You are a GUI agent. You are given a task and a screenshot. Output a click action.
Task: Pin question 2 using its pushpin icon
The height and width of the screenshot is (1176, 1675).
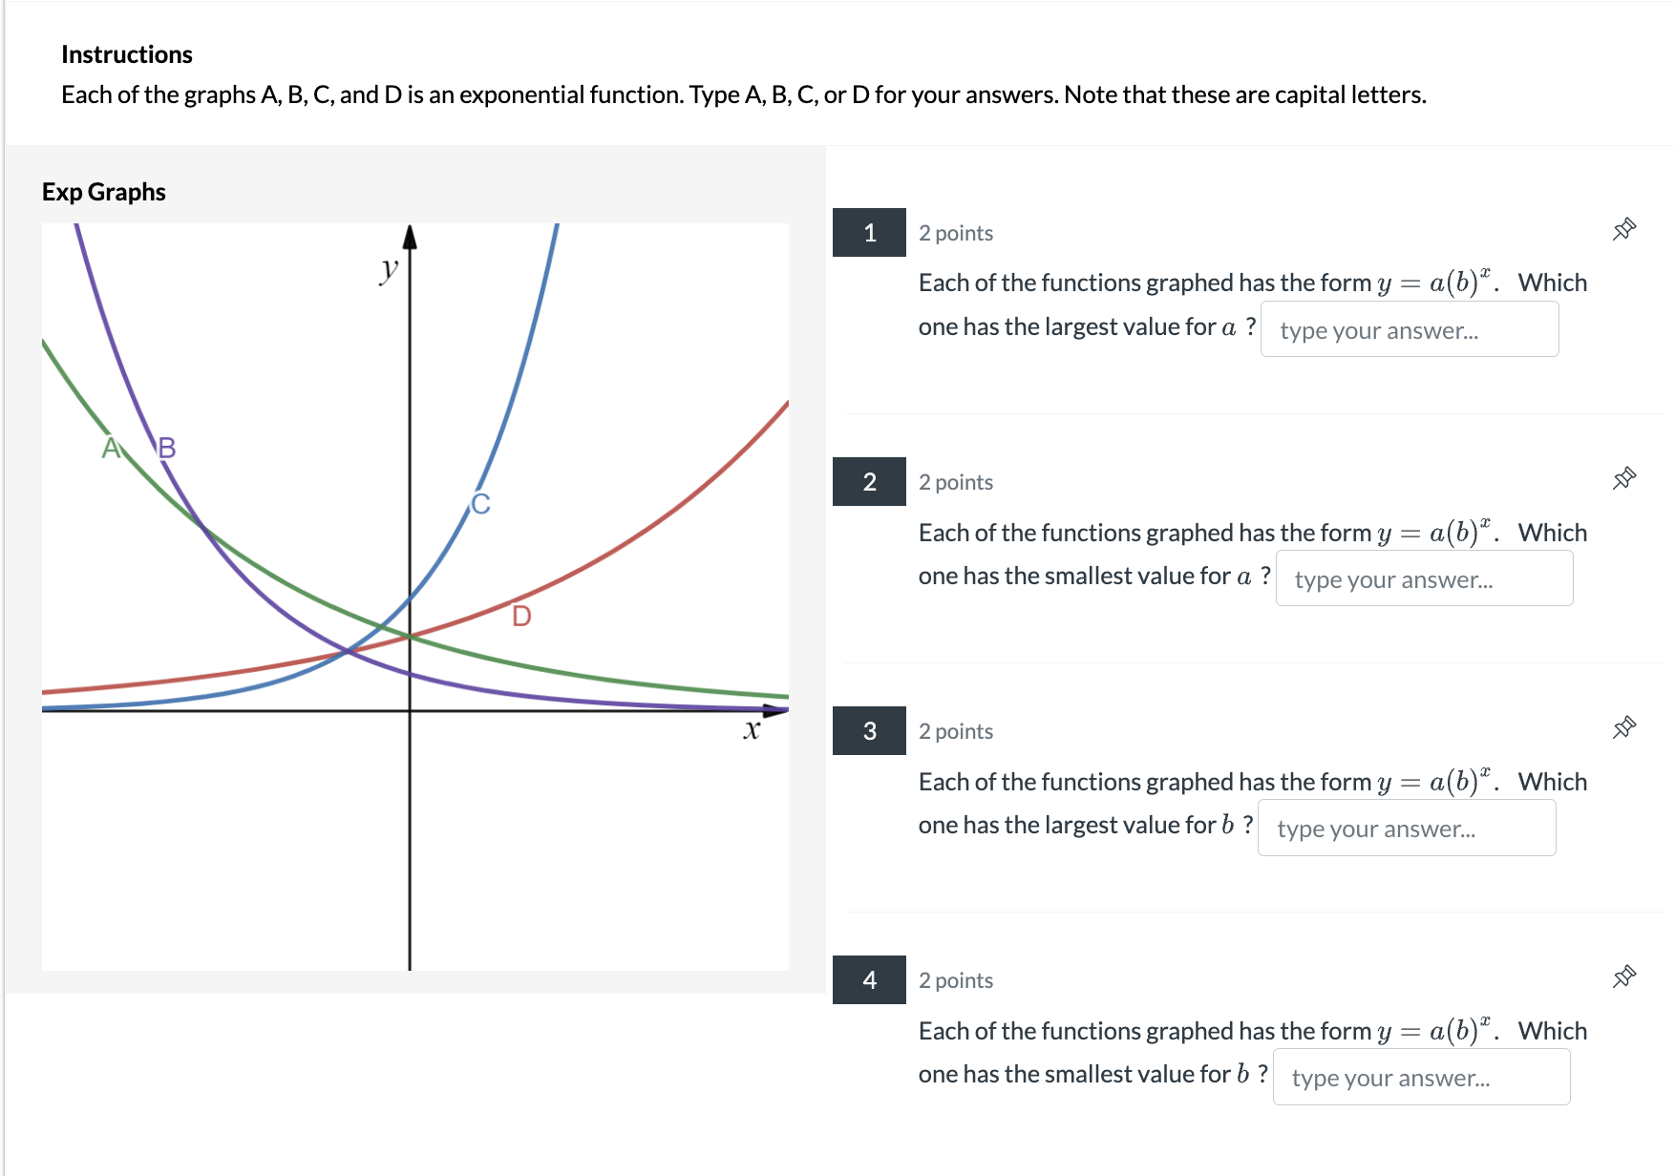click(x=1623, y=479)
